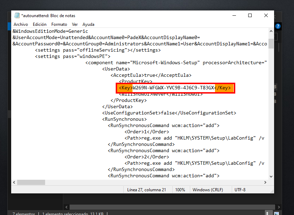Click the vertical scrollbar up arrow
Image resolution: width=294 pixels, height=215 pixels.
[271, 31]
